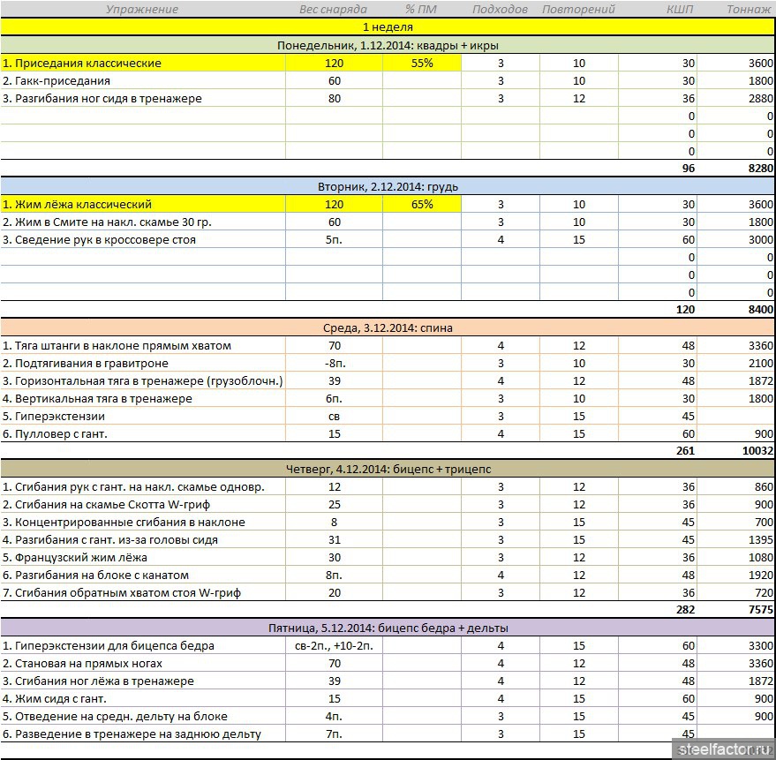Click the weight cell "6п."
The height and width of the screenshot is (760, 776).
[x=334, y=399]
